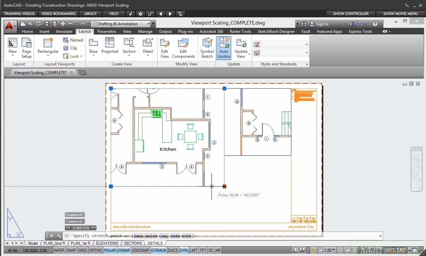Switch to the DETAILS layout tab
This screenshot has width=426, height=256.
pos(155,243)
